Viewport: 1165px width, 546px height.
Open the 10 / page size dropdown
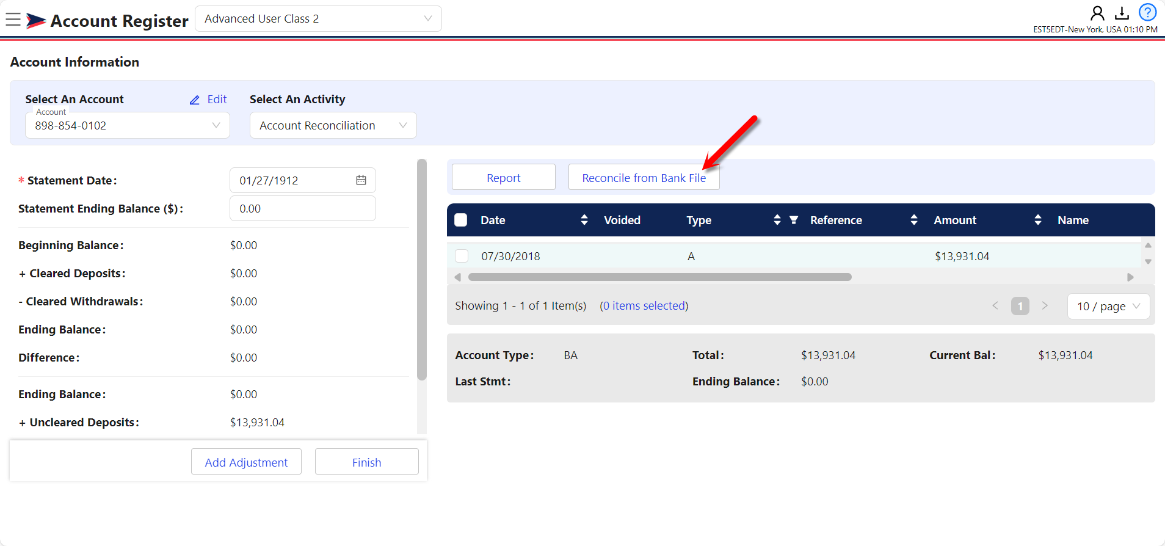[1108, 306]
